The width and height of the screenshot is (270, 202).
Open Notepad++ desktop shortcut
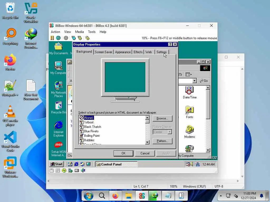click(10, 88)
